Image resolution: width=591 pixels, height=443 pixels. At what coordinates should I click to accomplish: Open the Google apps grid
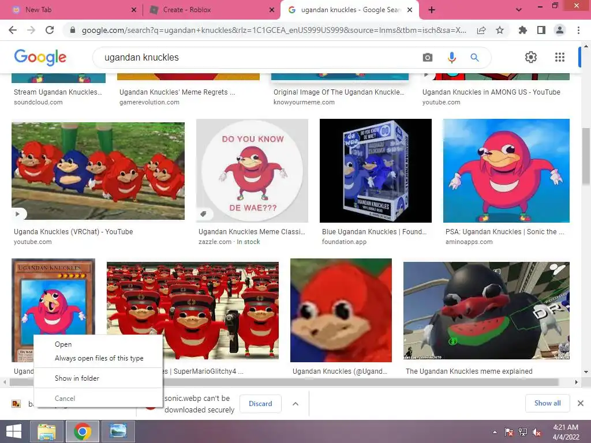(560, 57)
